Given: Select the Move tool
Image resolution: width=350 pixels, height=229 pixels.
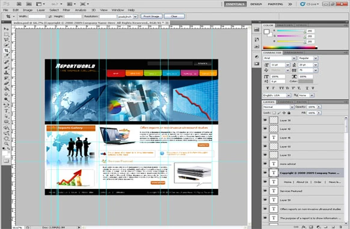Looking at the screenshot, I should pos(6,29).
